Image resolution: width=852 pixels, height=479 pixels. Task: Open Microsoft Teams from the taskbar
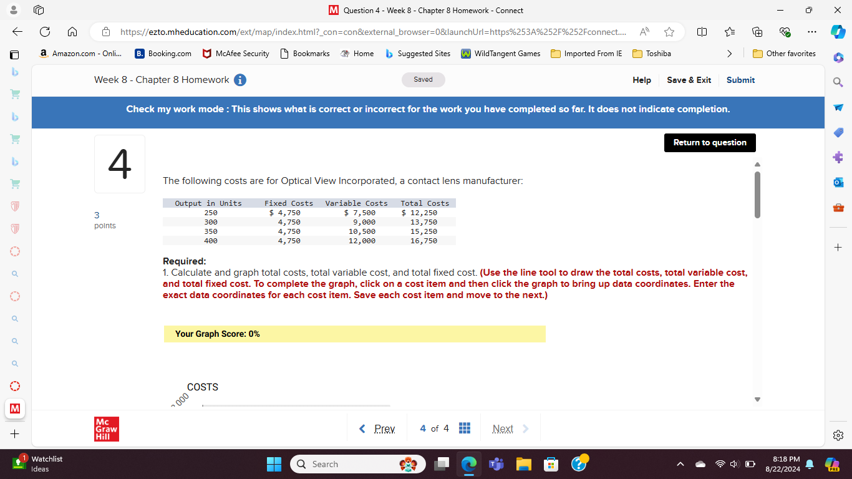coord(496,464)
